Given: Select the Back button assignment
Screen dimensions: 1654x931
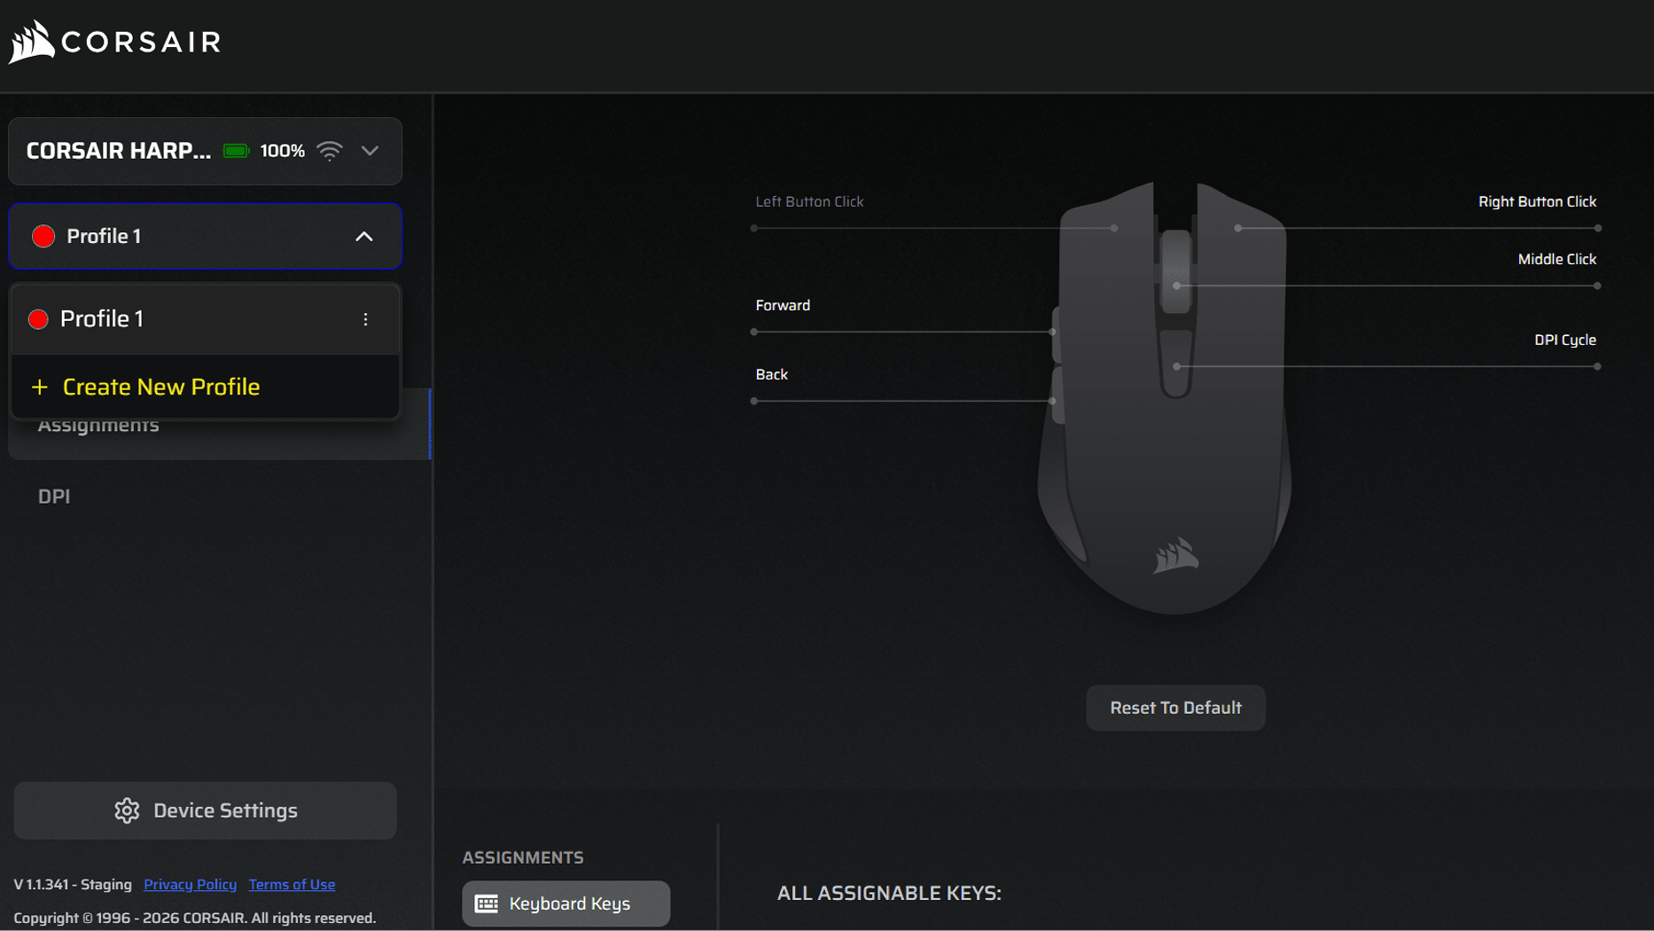Looking at the screenshot, I should (771, 374).
